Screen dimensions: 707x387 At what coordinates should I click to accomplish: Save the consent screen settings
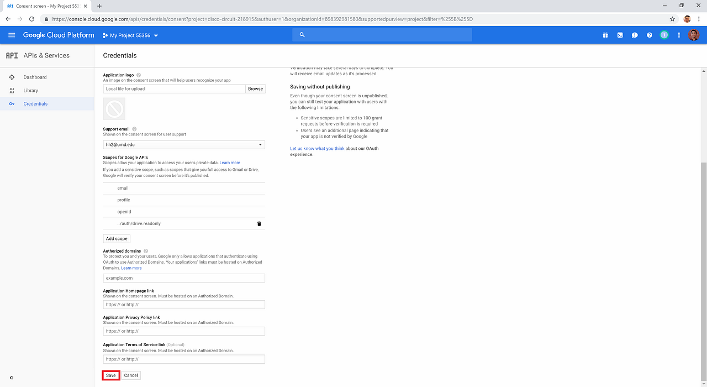pos(110,375)
